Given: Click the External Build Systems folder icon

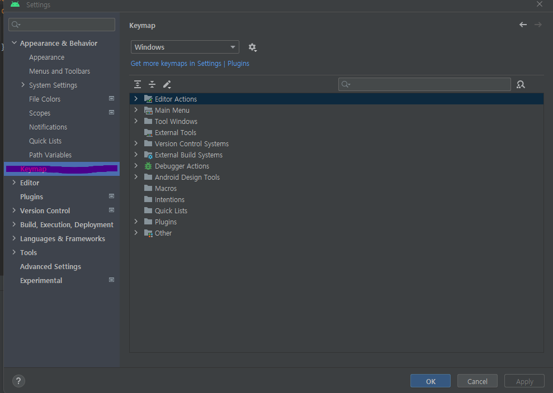Looking at the screenshot, I should [149, 155].
